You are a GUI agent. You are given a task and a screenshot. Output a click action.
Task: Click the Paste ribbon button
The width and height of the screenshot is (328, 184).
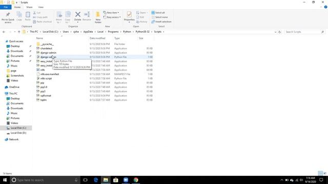pyautogui.click(x=28, y=16)
